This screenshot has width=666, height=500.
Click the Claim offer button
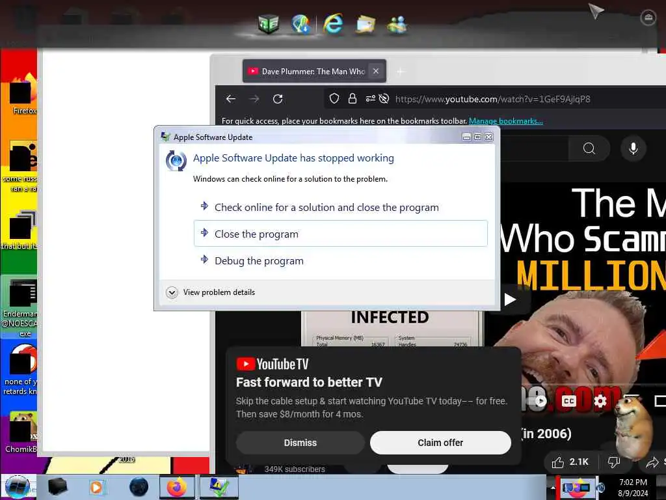pyautogui.click(x=440, y=443)
